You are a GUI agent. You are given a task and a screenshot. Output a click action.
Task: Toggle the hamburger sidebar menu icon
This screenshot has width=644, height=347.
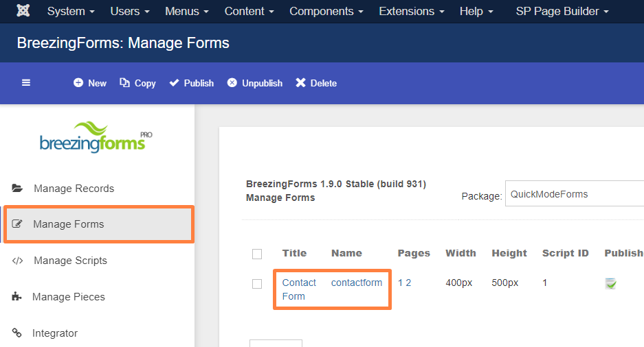coord(26,83)
